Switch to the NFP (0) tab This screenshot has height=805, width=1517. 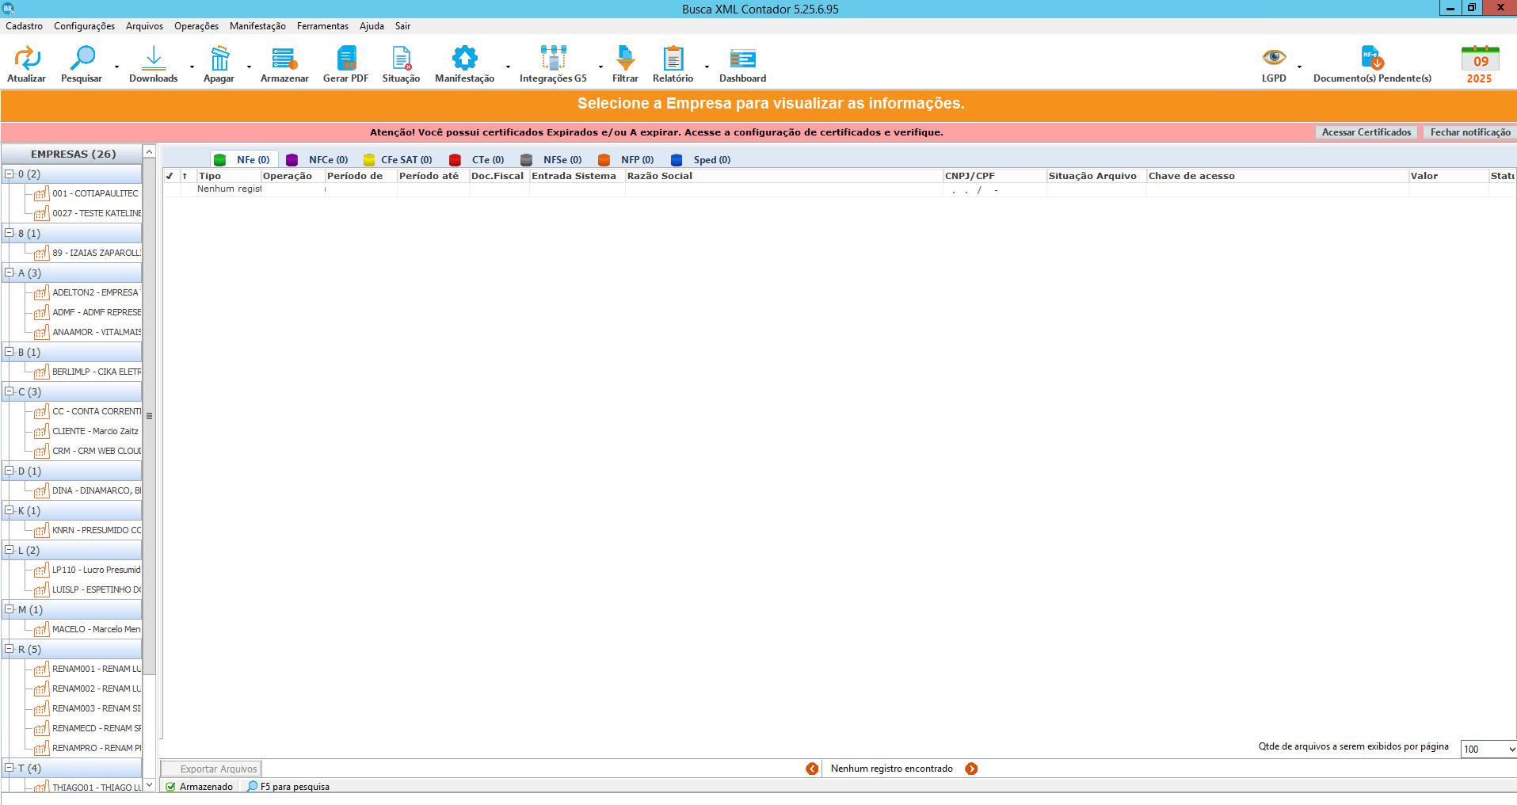coord(627,159)
